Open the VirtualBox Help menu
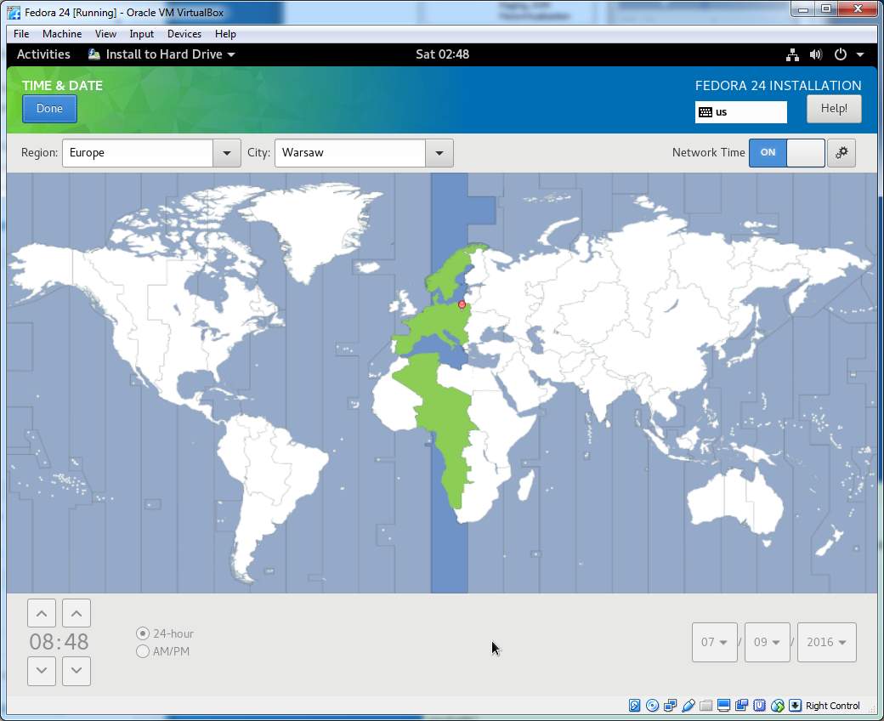The image size is (884, 721). tap(225, 34)
